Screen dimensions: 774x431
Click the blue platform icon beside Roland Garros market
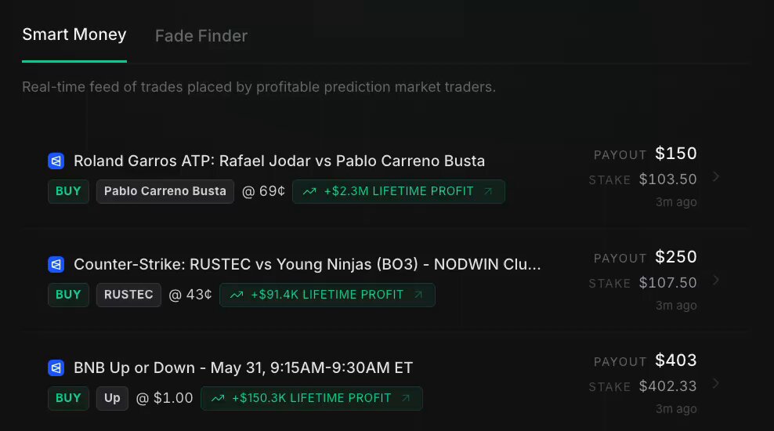coord(56,161)
